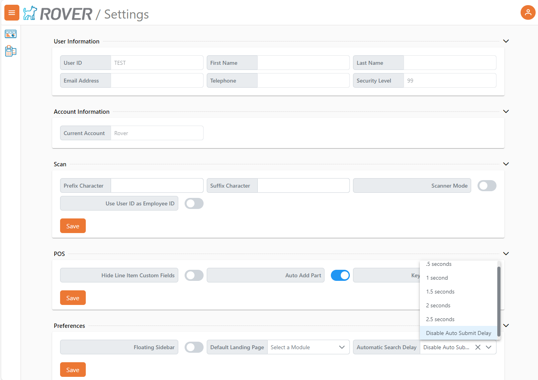Choose '2.5 seconds' in the delay options

tap(440, 319)
